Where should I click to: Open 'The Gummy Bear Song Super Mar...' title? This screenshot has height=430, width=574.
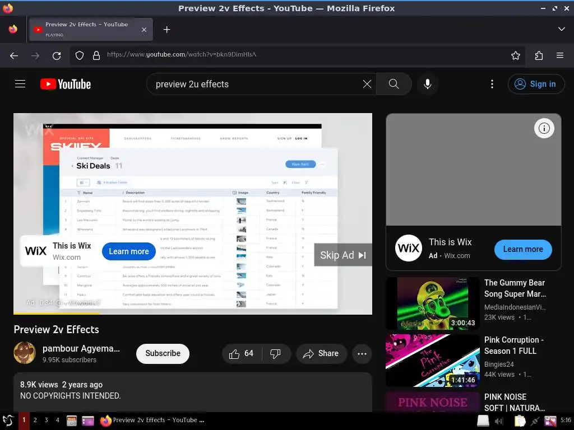click(515, 288)
